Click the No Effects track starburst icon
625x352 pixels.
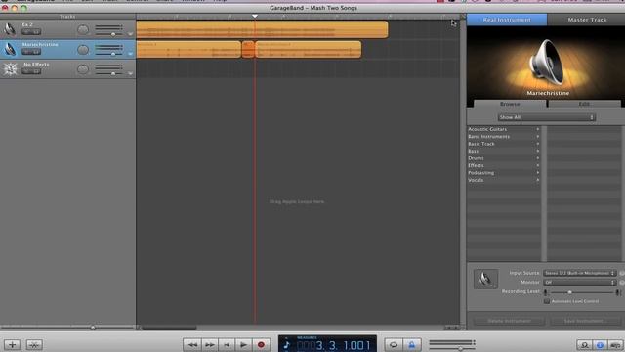point(10,69)
